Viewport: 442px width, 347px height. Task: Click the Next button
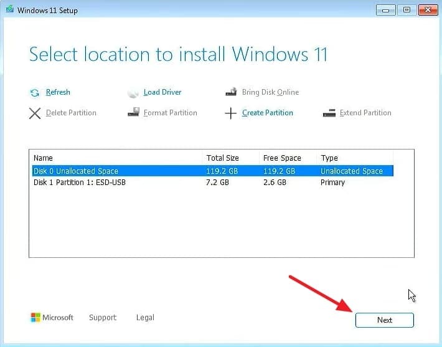click(x=385, y=320)
